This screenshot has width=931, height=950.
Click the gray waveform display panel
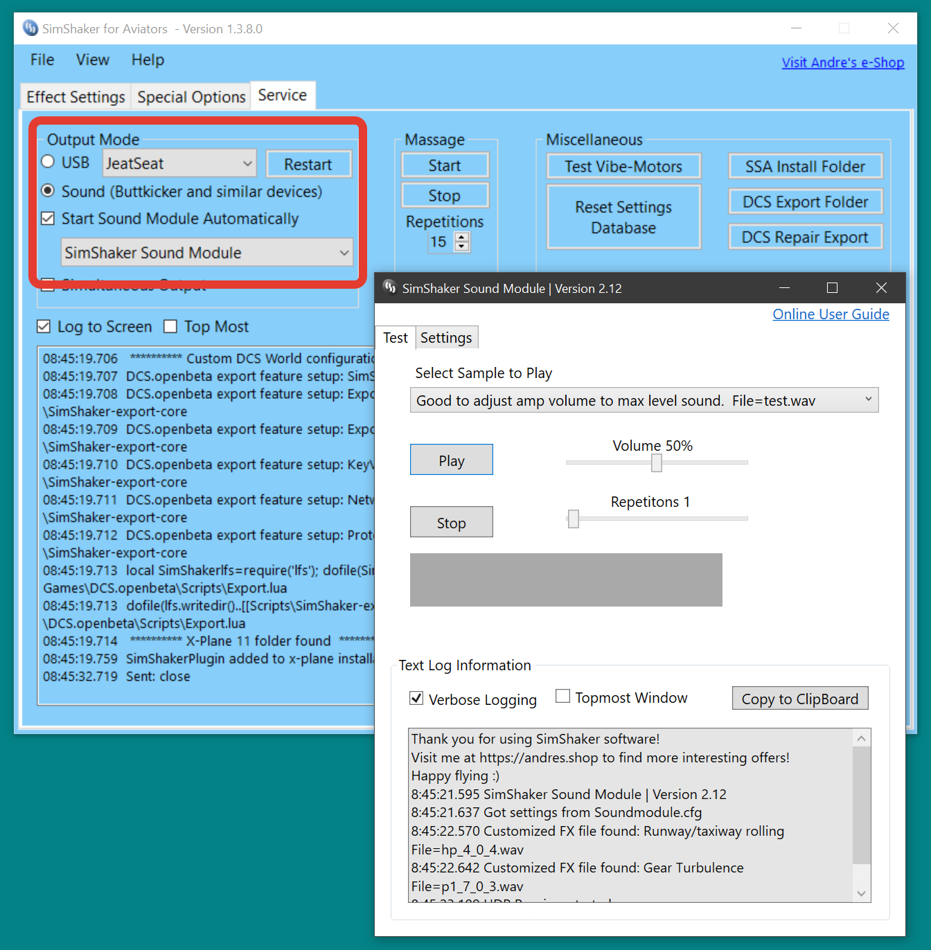(566, 580)
